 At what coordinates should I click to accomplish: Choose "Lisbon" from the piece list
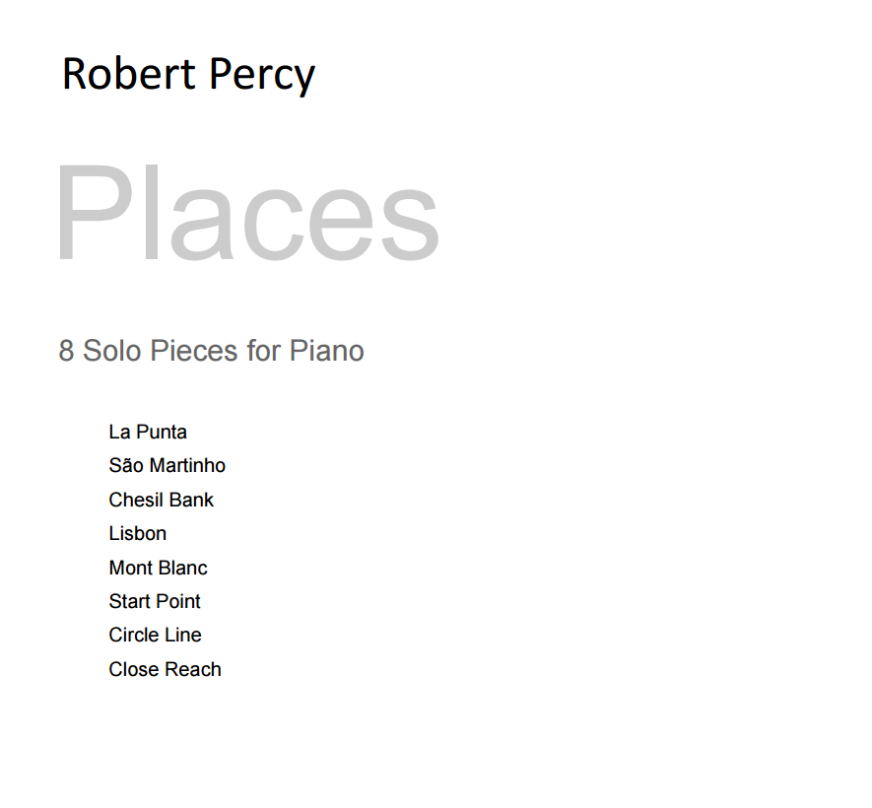tap(137, 533)
